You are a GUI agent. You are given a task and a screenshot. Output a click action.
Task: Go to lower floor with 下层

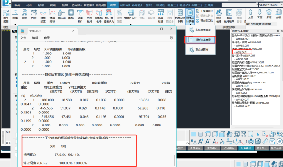[x=259, y=14]
